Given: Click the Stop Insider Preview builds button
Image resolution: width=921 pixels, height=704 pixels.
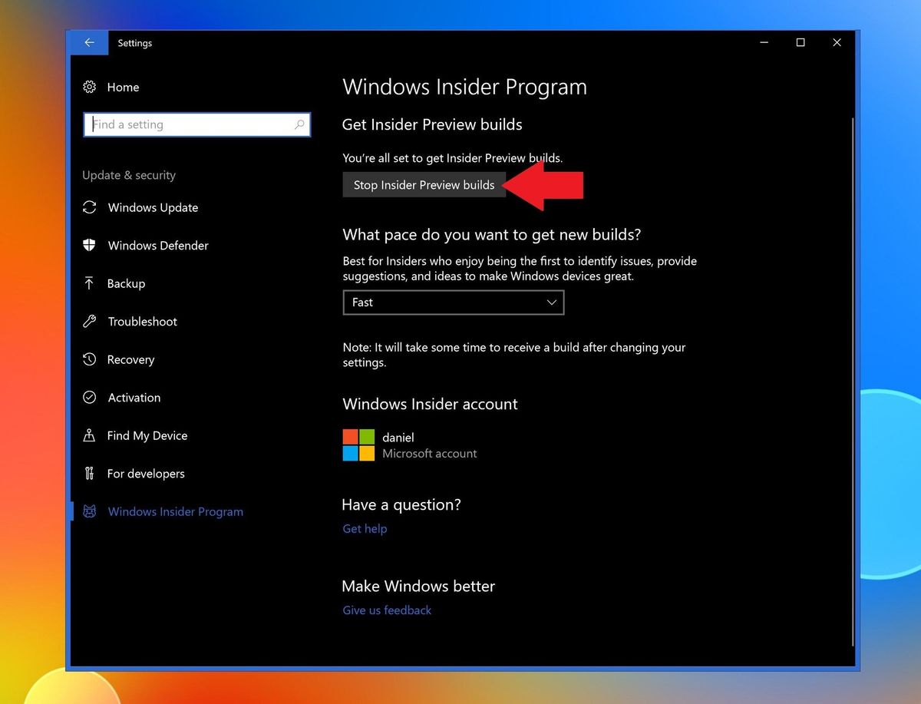Looking at the screenshot, I should (x=424, y=184).
